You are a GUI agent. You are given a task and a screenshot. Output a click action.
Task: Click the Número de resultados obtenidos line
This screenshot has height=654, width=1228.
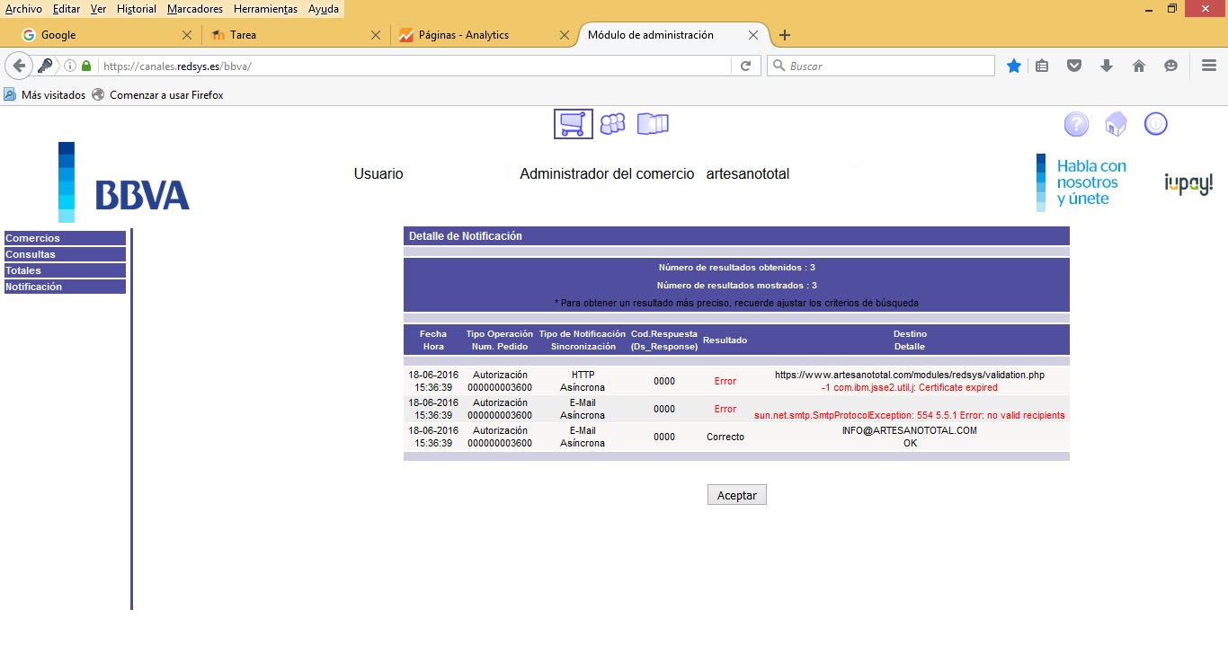(x=737, y=267)
